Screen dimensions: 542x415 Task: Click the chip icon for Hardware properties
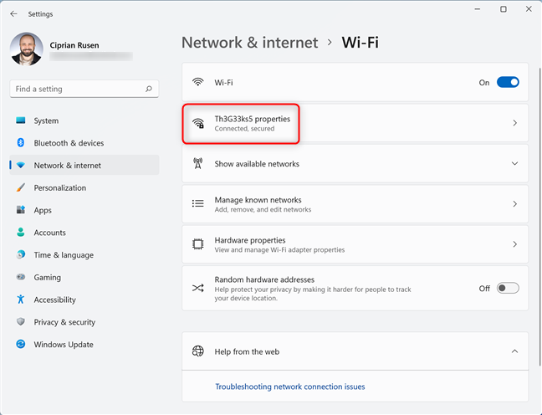197,244
